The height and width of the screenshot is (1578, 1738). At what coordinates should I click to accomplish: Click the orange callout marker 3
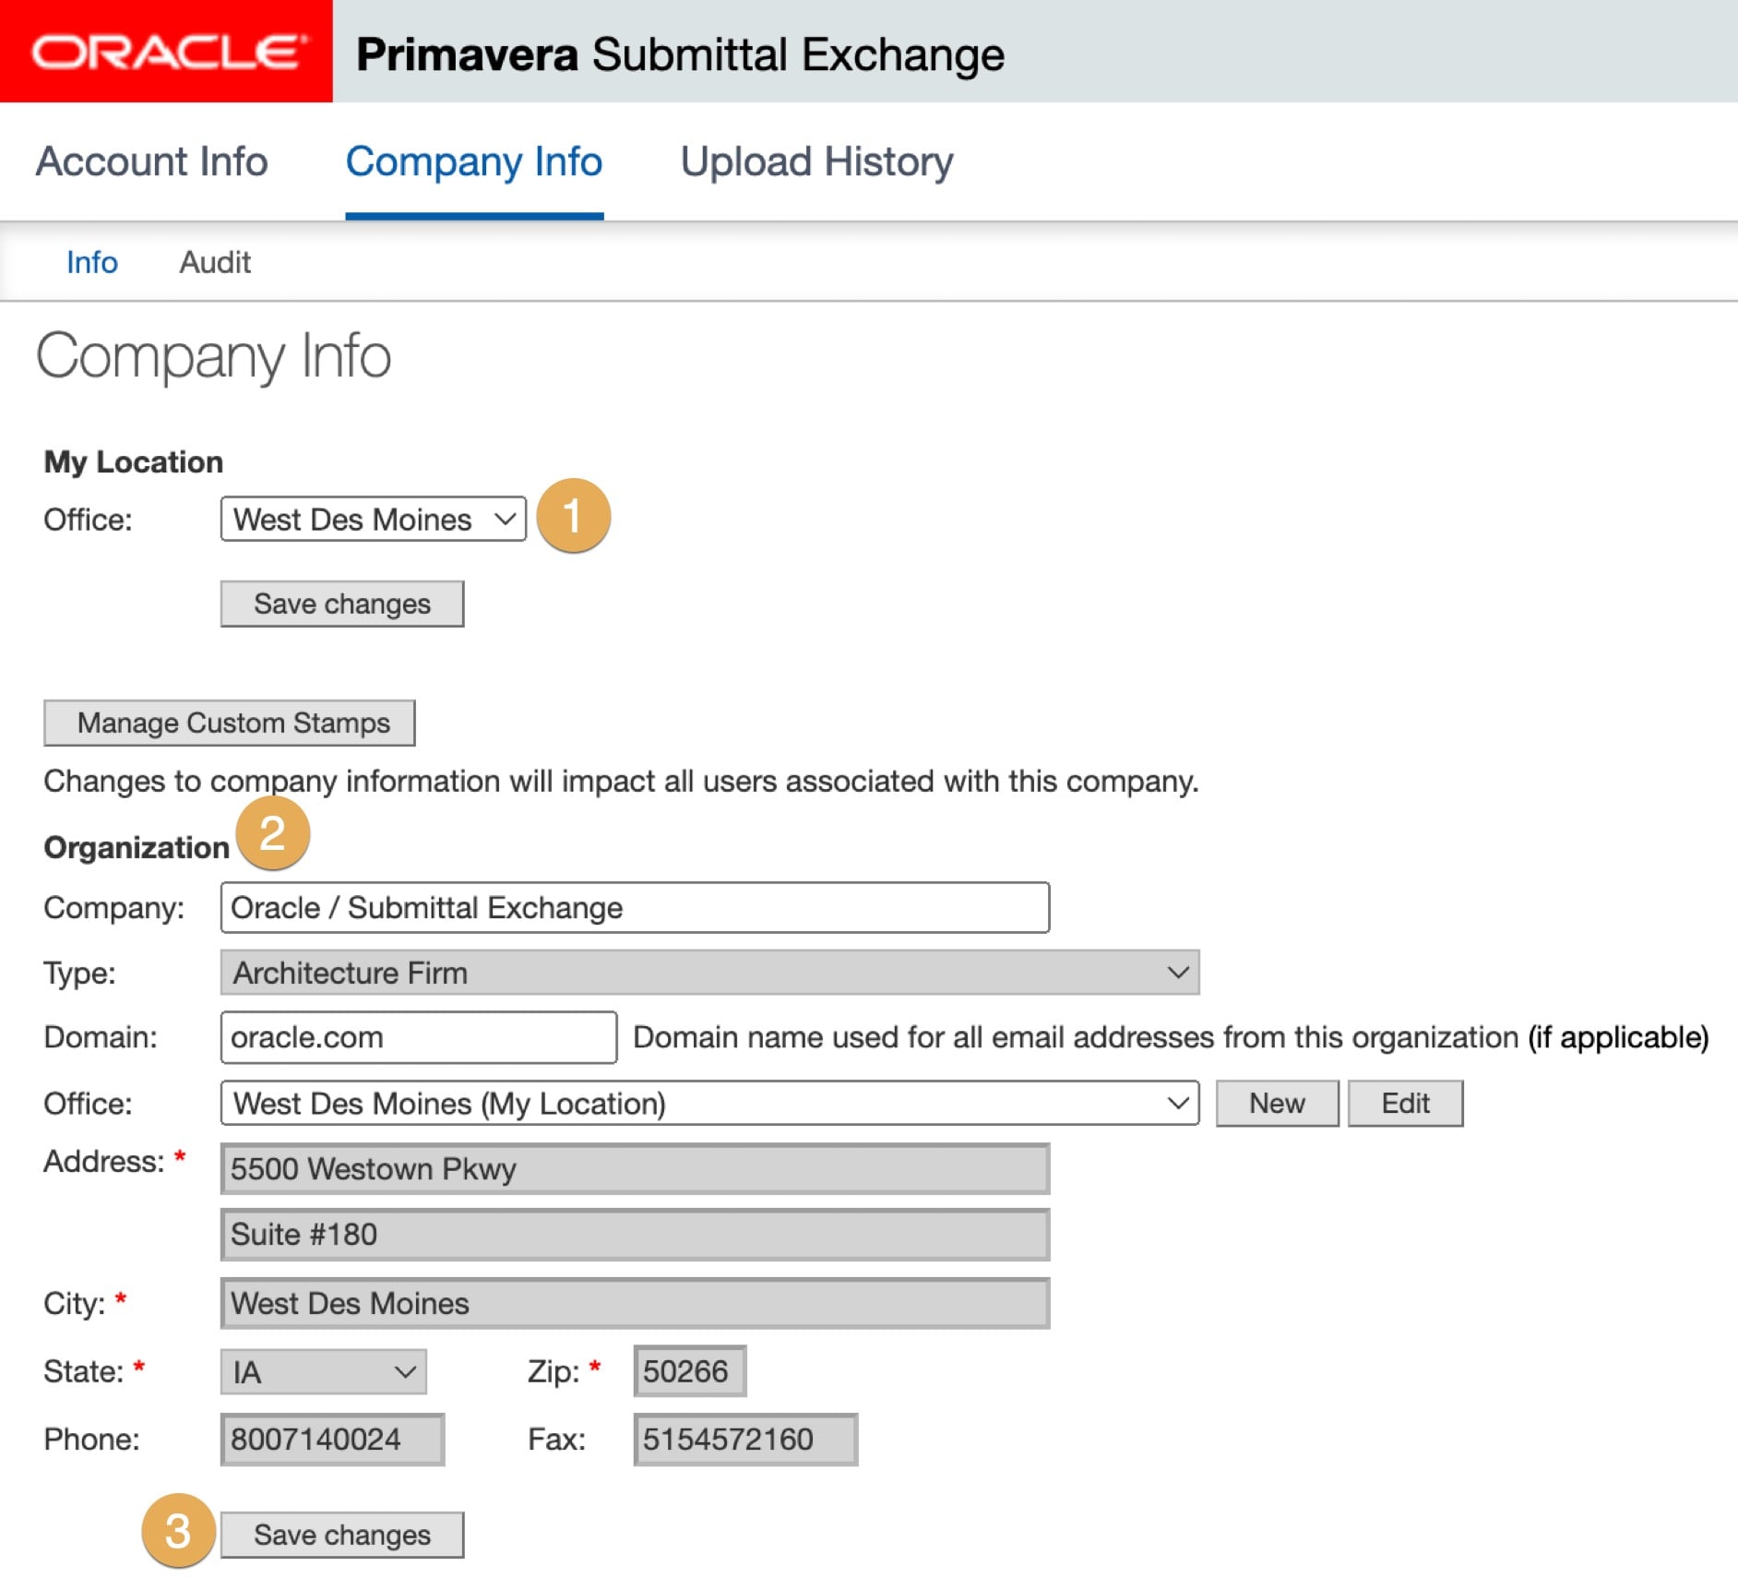coord(178,1531)
